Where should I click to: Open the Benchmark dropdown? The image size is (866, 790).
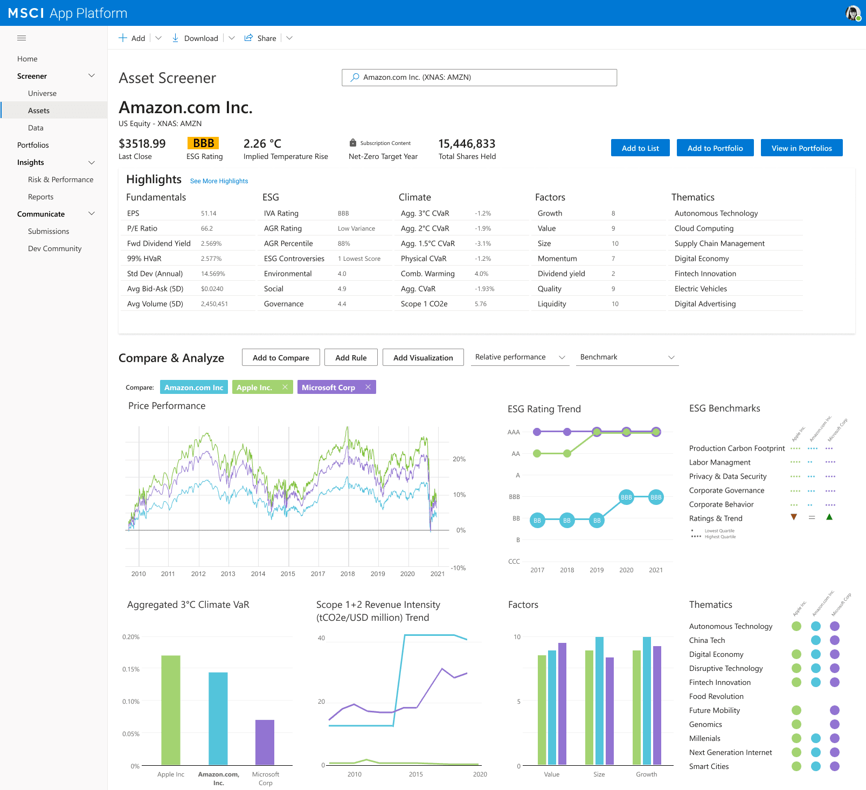point(627,357)
